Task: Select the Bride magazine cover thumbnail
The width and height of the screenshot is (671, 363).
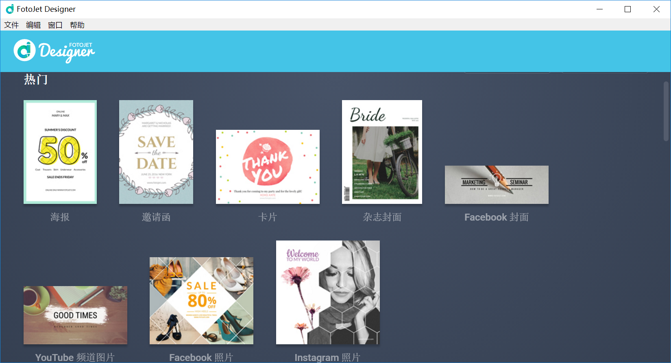Action: [382, 152]
